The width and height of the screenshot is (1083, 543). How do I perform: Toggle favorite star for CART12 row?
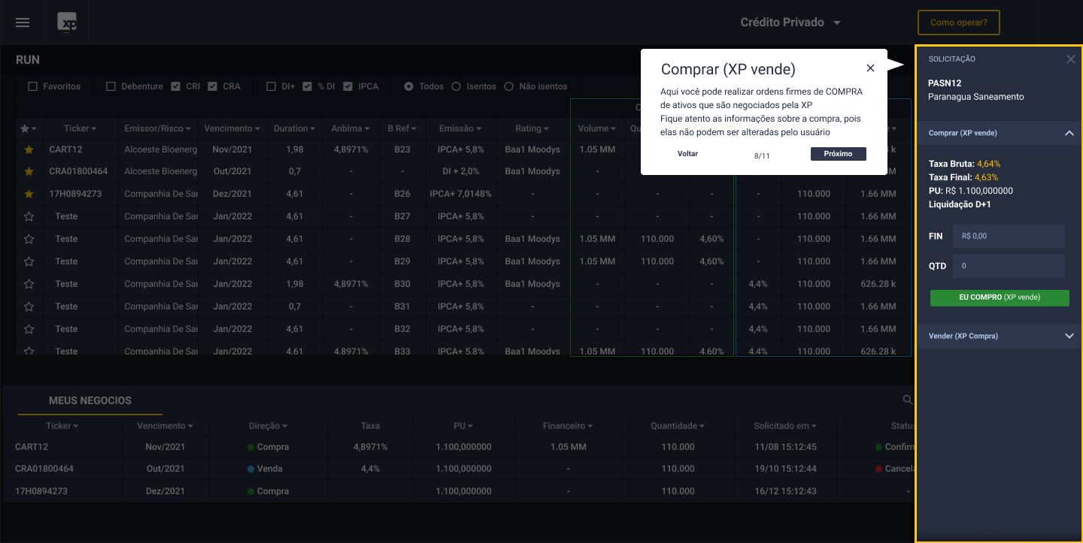pos(29,149)
